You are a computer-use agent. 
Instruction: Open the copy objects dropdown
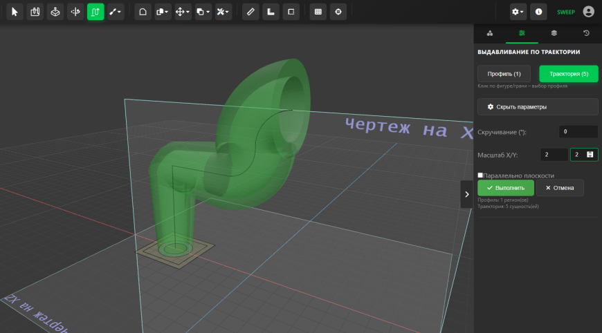(x=163, y=12)
